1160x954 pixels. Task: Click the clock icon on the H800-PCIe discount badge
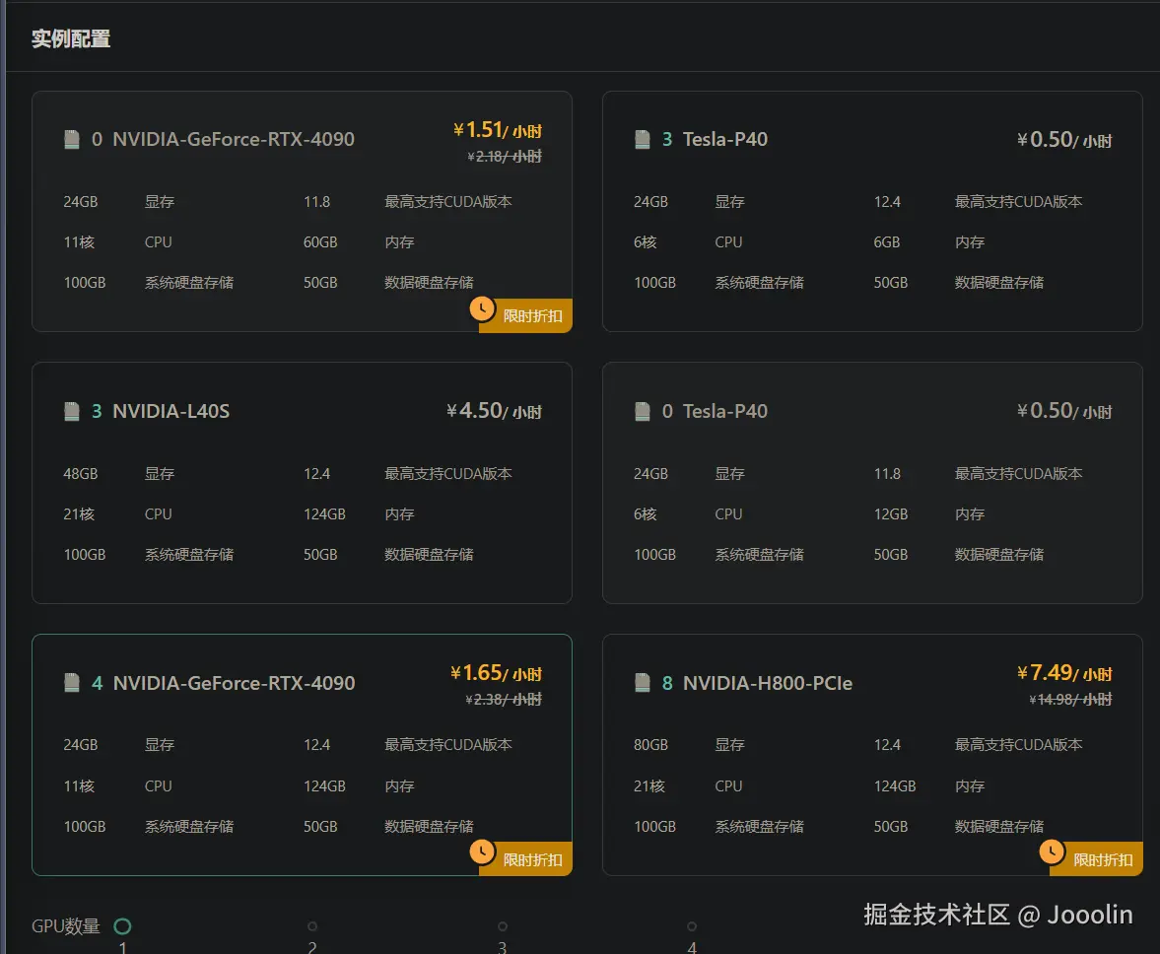1052,852
